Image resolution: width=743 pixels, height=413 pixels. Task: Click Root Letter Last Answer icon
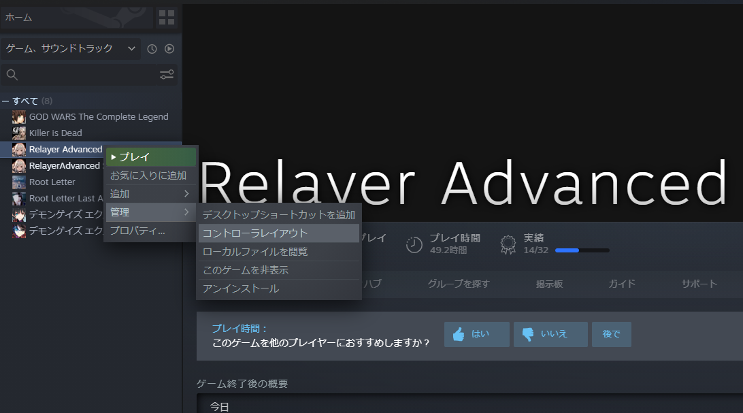point(19,199)
